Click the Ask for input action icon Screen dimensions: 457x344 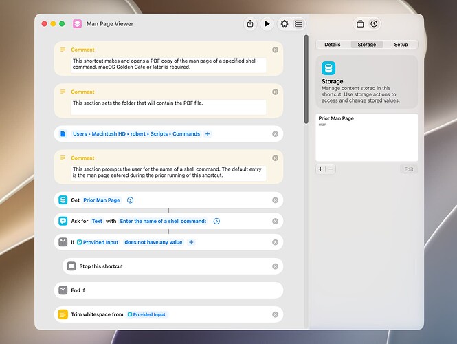pos(63,221)
